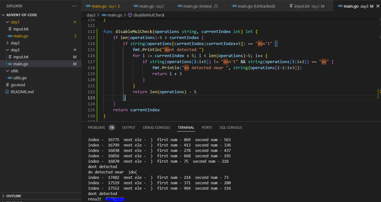Click the 'return i + 3' line
This screenshot has width=381, height=202.
pos(167,74)
